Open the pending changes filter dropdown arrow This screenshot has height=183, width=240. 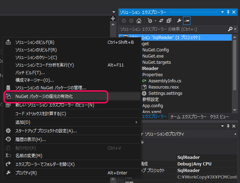[x=155, y=21]
